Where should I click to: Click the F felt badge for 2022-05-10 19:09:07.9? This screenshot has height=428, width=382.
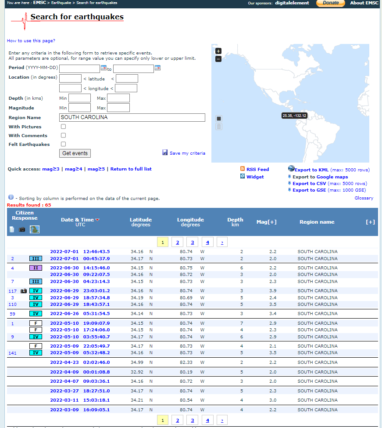click(36, 323)
